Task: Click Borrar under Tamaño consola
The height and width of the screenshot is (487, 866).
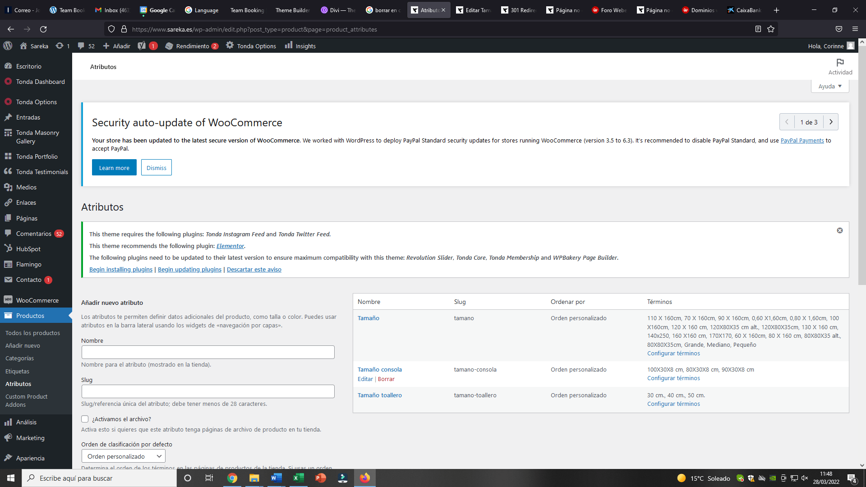Action: pos(386,379)
